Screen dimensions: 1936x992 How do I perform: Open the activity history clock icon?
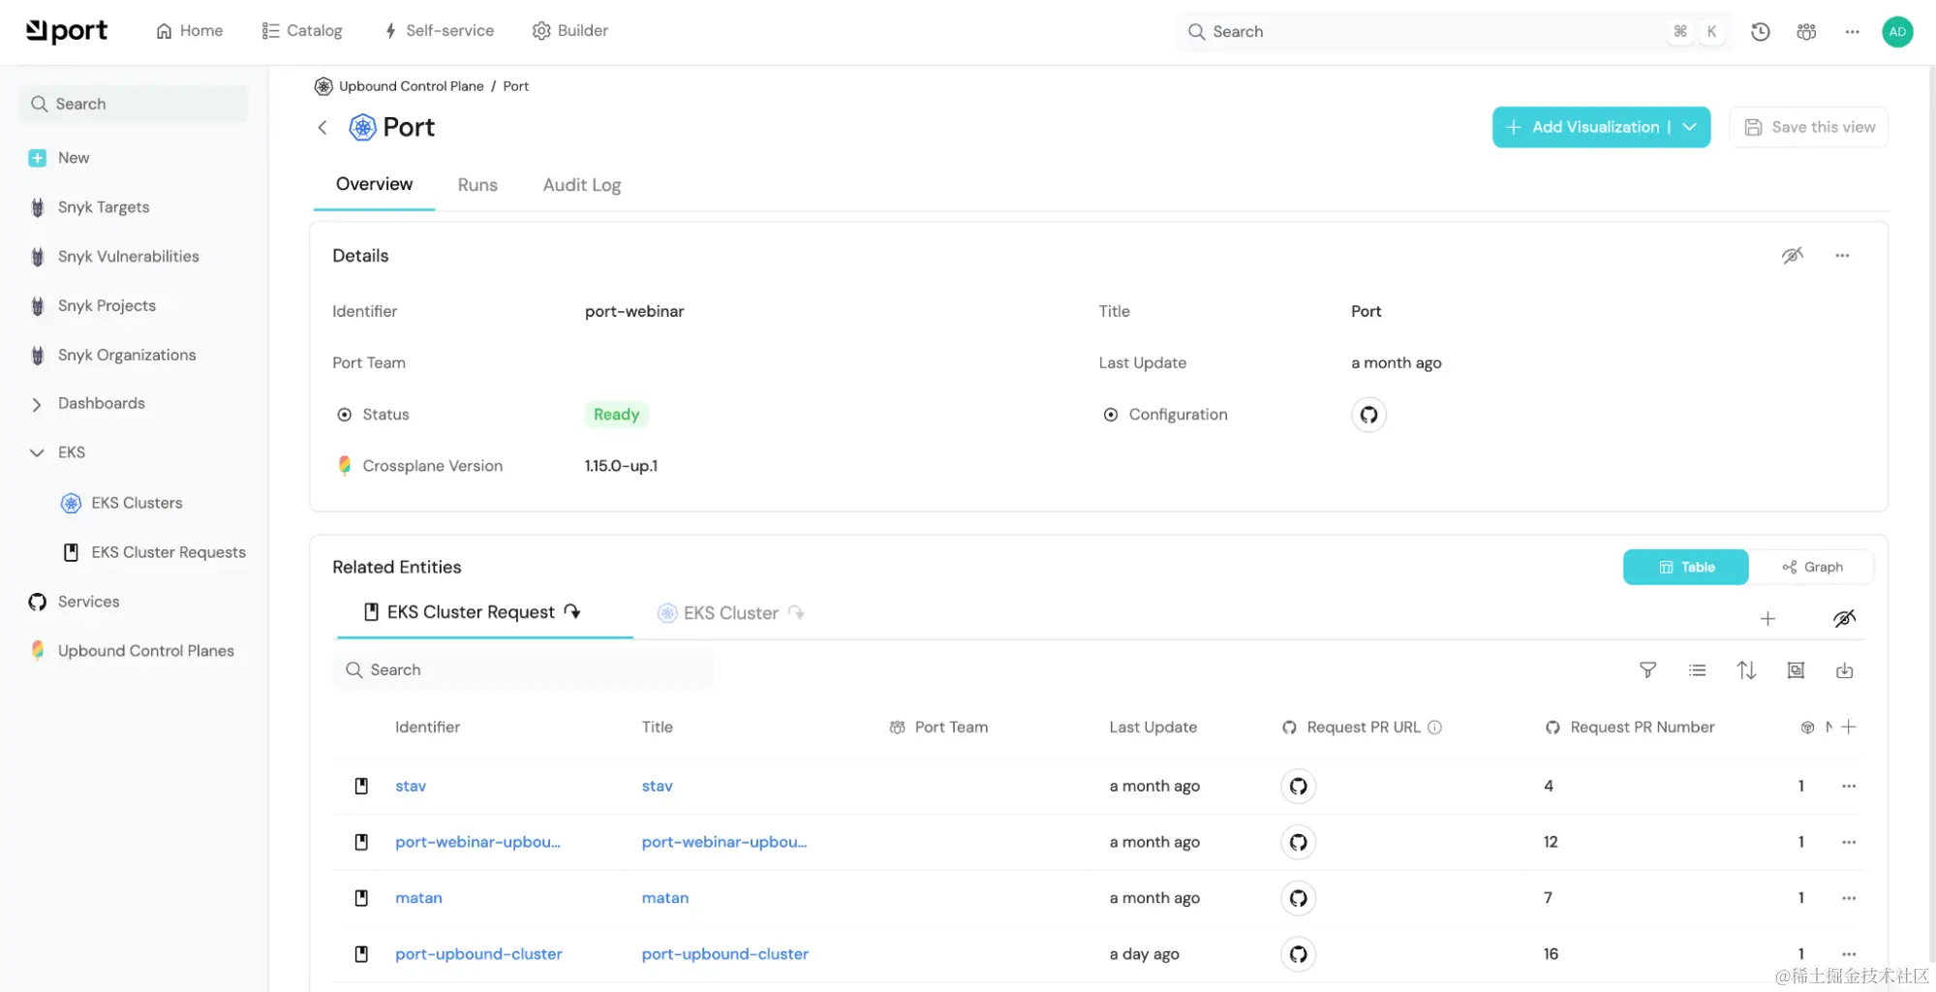click(x=1761, y=32)
